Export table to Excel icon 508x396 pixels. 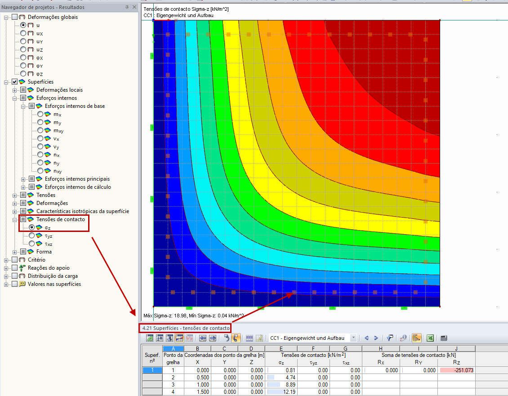[430, 338]
